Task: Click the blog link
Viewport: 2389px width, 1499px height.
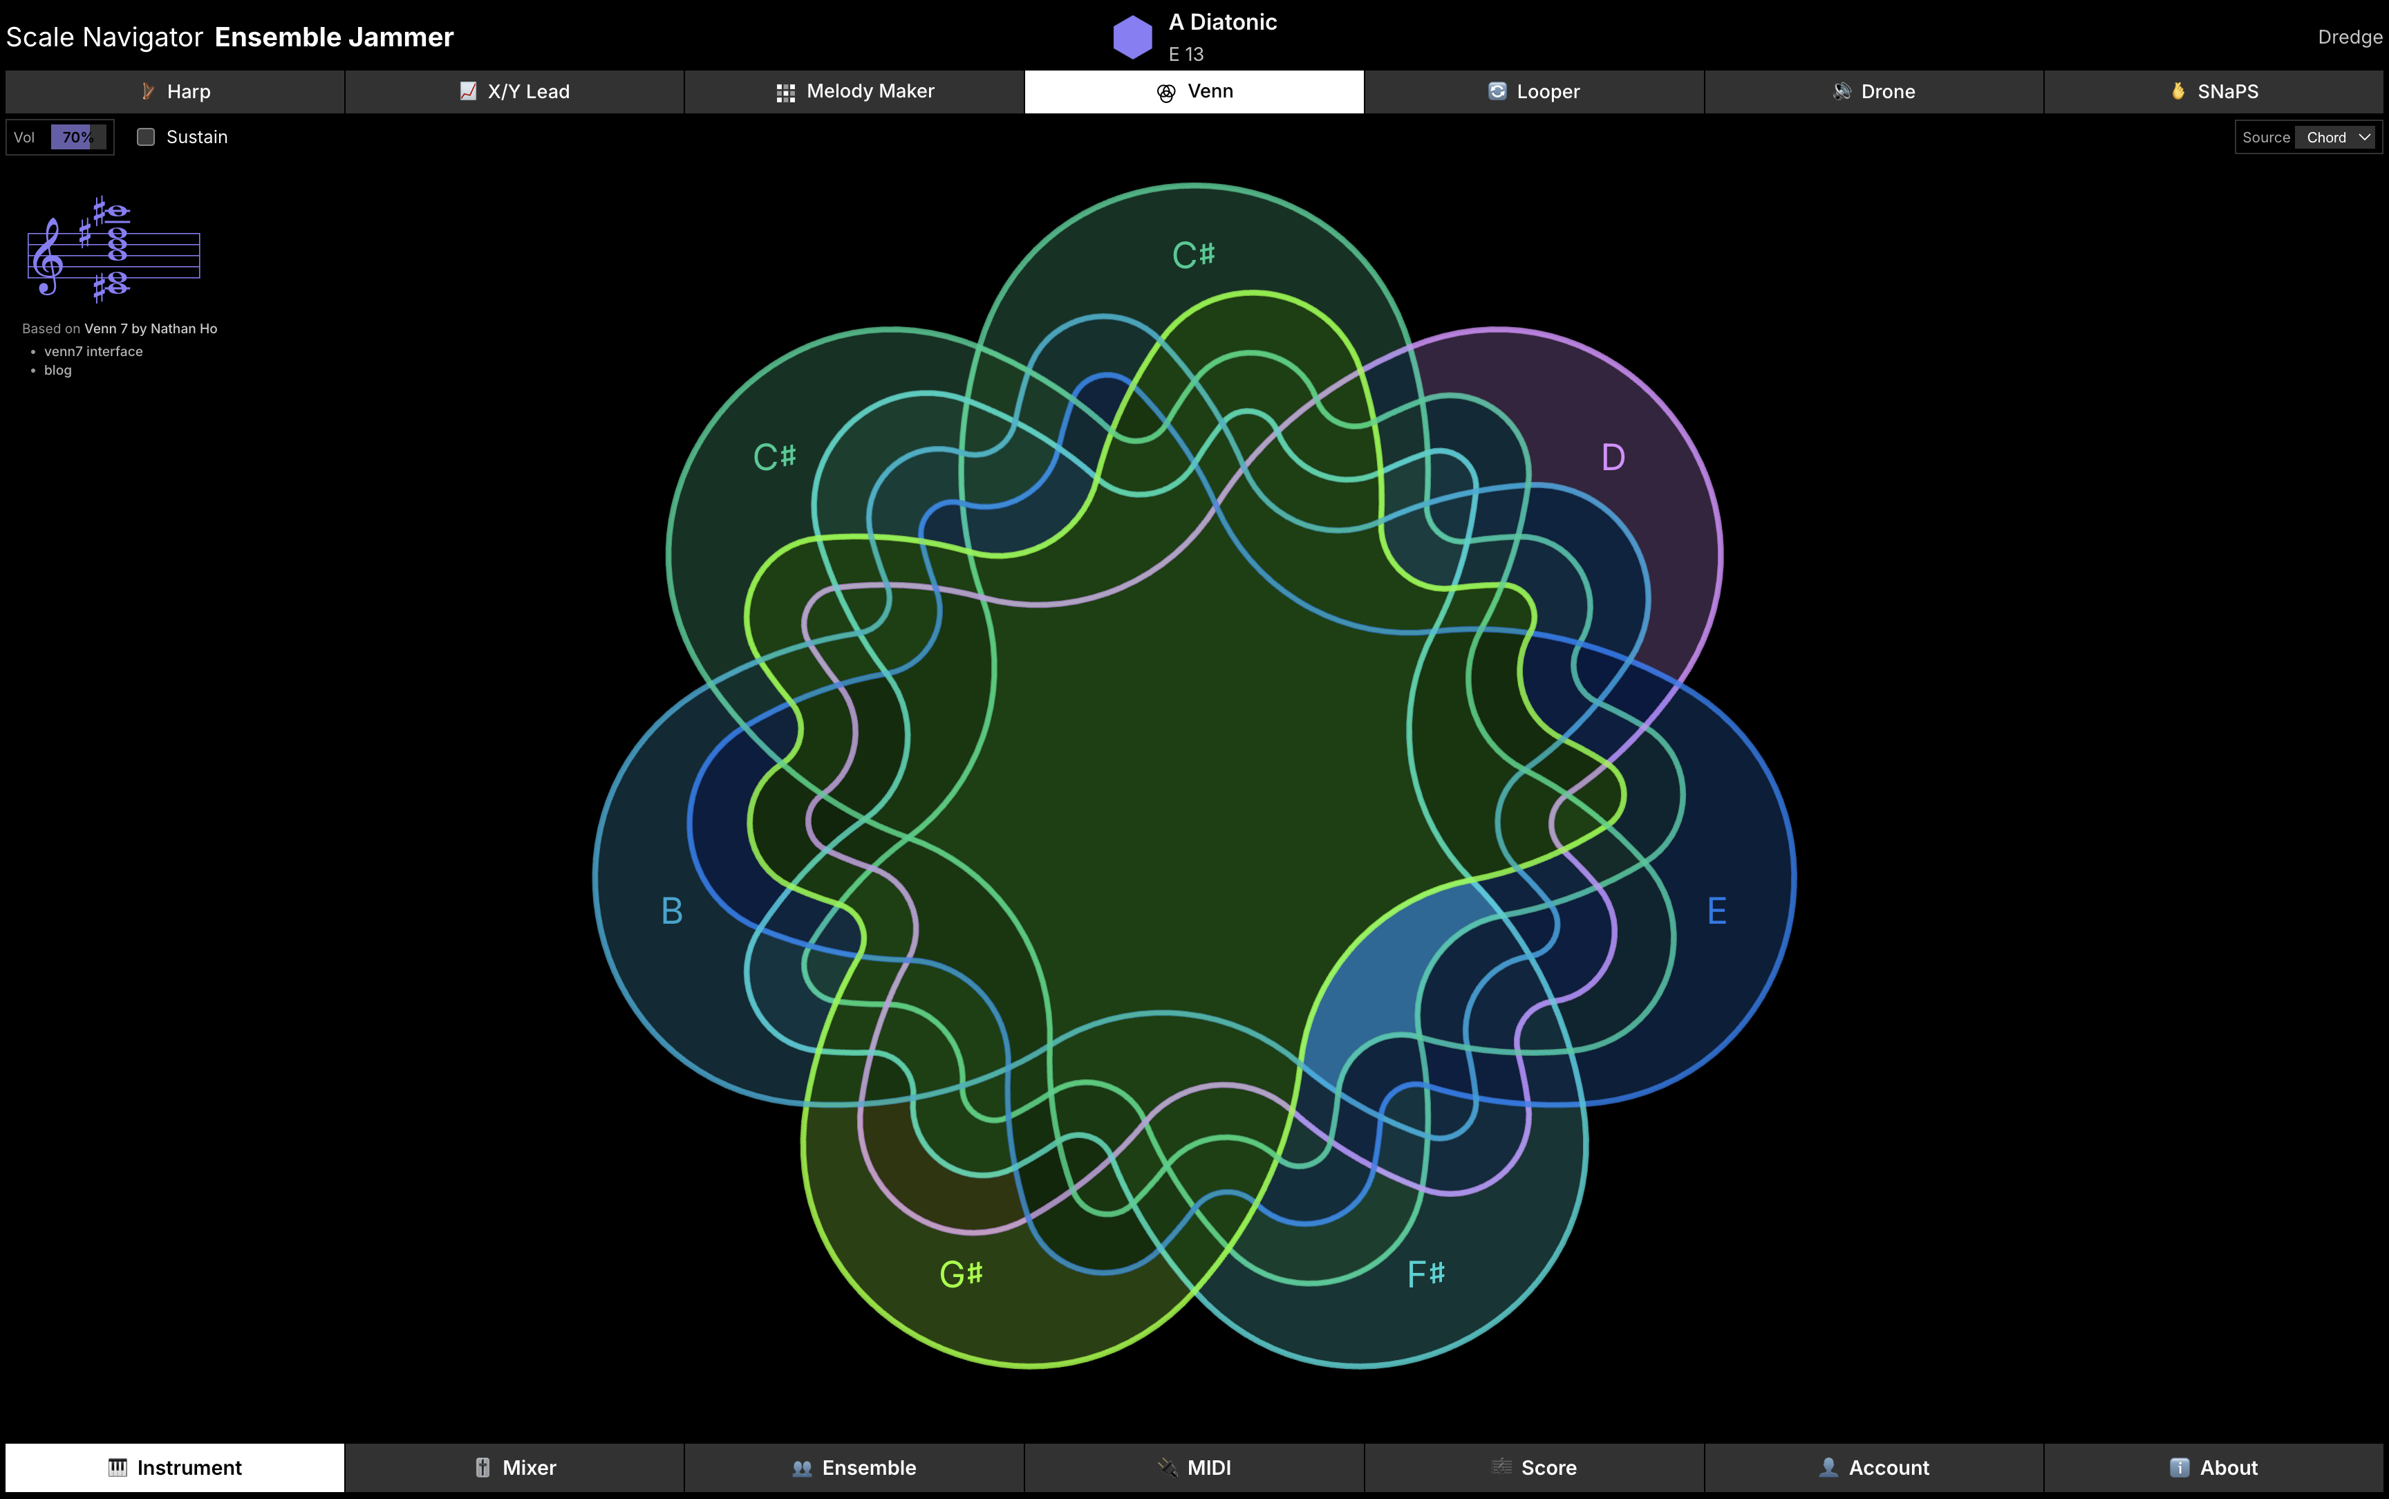Action: tap(57, 370)
